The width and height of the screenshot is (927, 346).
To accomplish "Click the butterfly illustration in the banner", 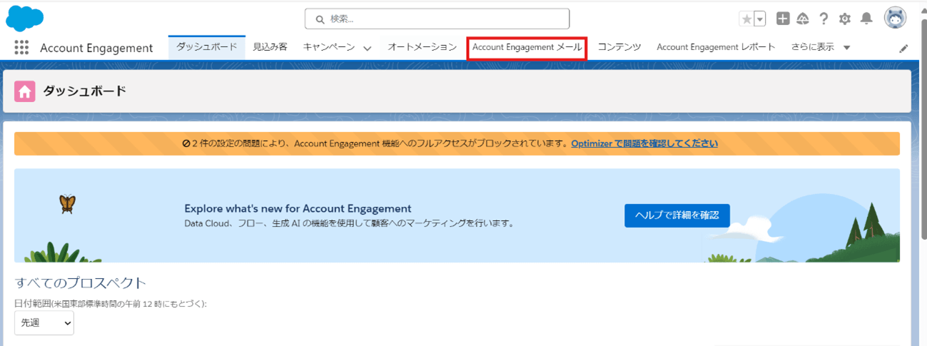I will point(67,204).
